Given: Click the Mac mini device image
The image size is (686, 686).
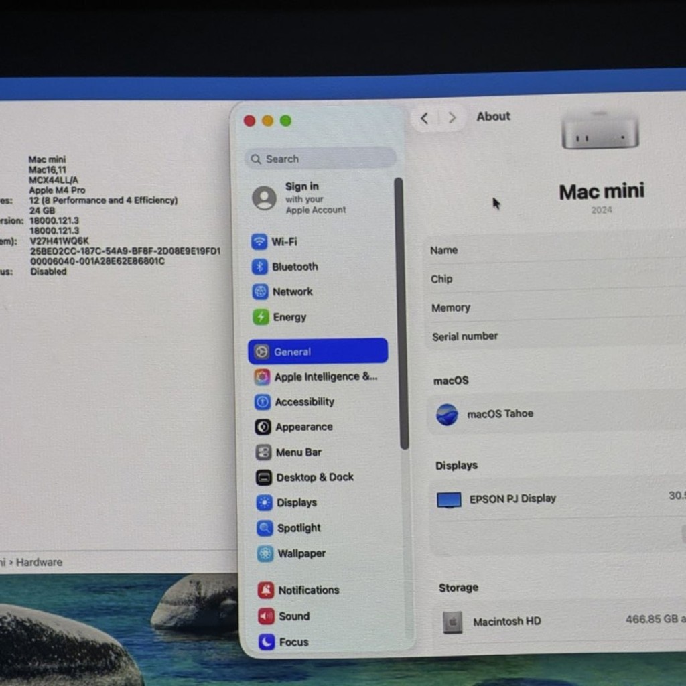Looking at the screenshot, I should (600, 130).
